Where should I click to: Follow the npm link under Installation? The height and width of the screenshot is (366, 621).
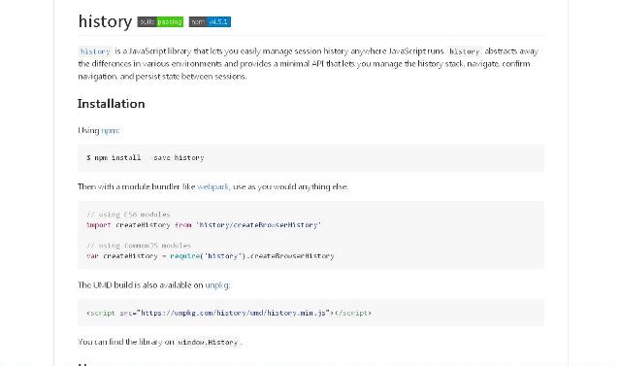[110, 130]
